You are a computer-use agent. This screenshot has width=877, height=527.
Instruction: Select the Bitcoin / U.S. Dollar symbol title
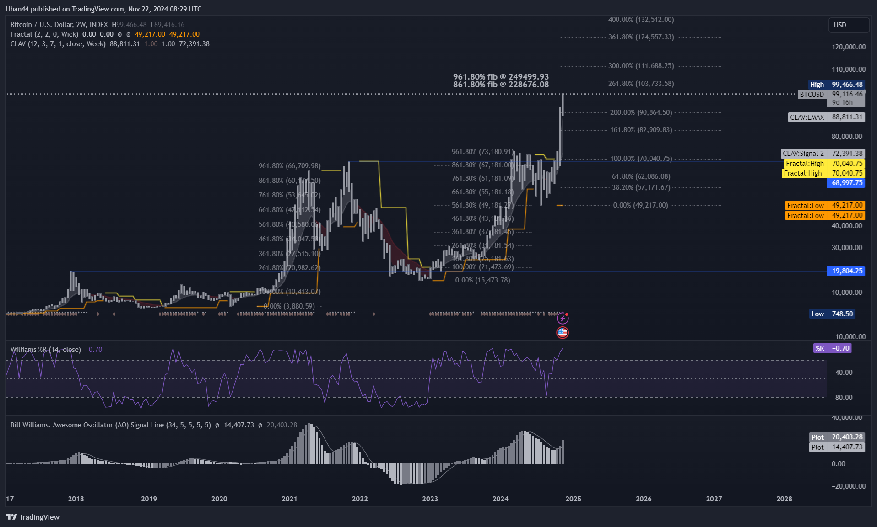point(59,25)
